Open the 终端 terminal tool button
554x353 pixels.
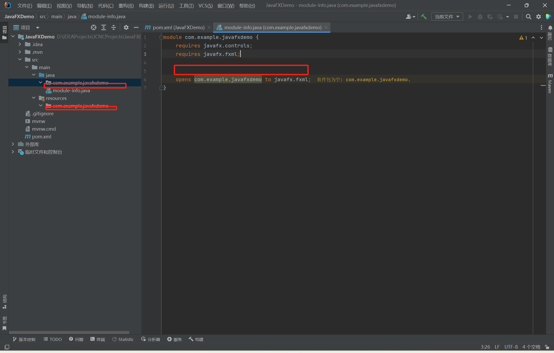pyautogui.click(x=98, y=339)
